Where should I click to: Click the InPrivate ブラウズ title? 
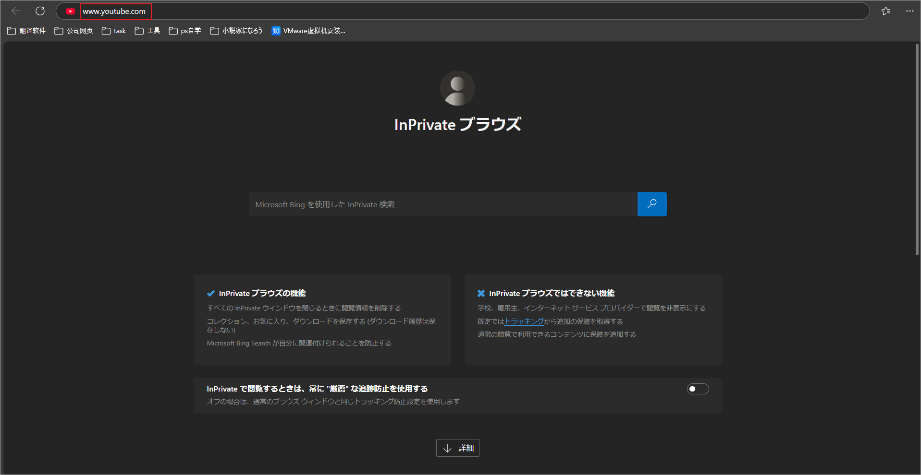pyautogui.click(x=457, y=124)
